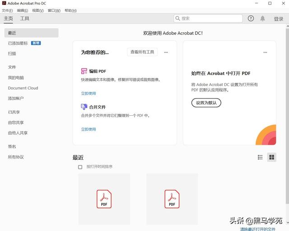This screenshot has width=289, height=231.
Task: Select 我的电脑 in the sidebar
Action: point(16,78)
